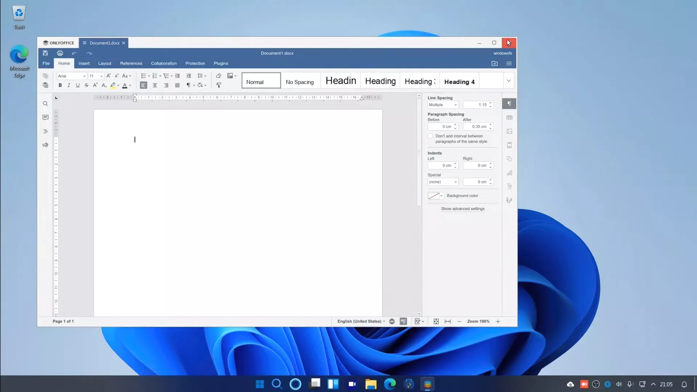Save the document with the save icon
This screenshot has height=392, width=697.
[45, 53]
